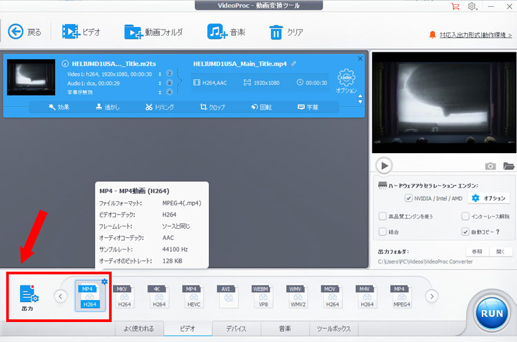Select WMV WMV2 output format

coord(297,296)
